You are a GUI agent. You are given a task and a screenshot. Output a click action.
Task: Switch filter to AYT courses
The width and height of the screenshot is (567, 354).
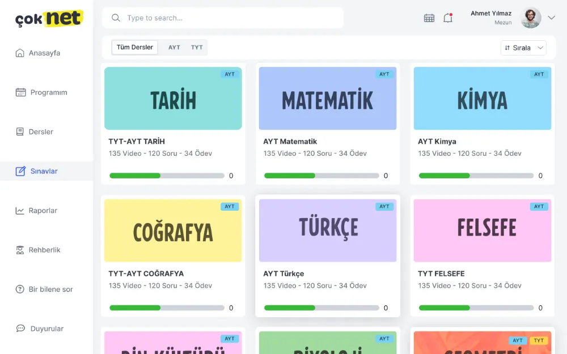[174, 48]
